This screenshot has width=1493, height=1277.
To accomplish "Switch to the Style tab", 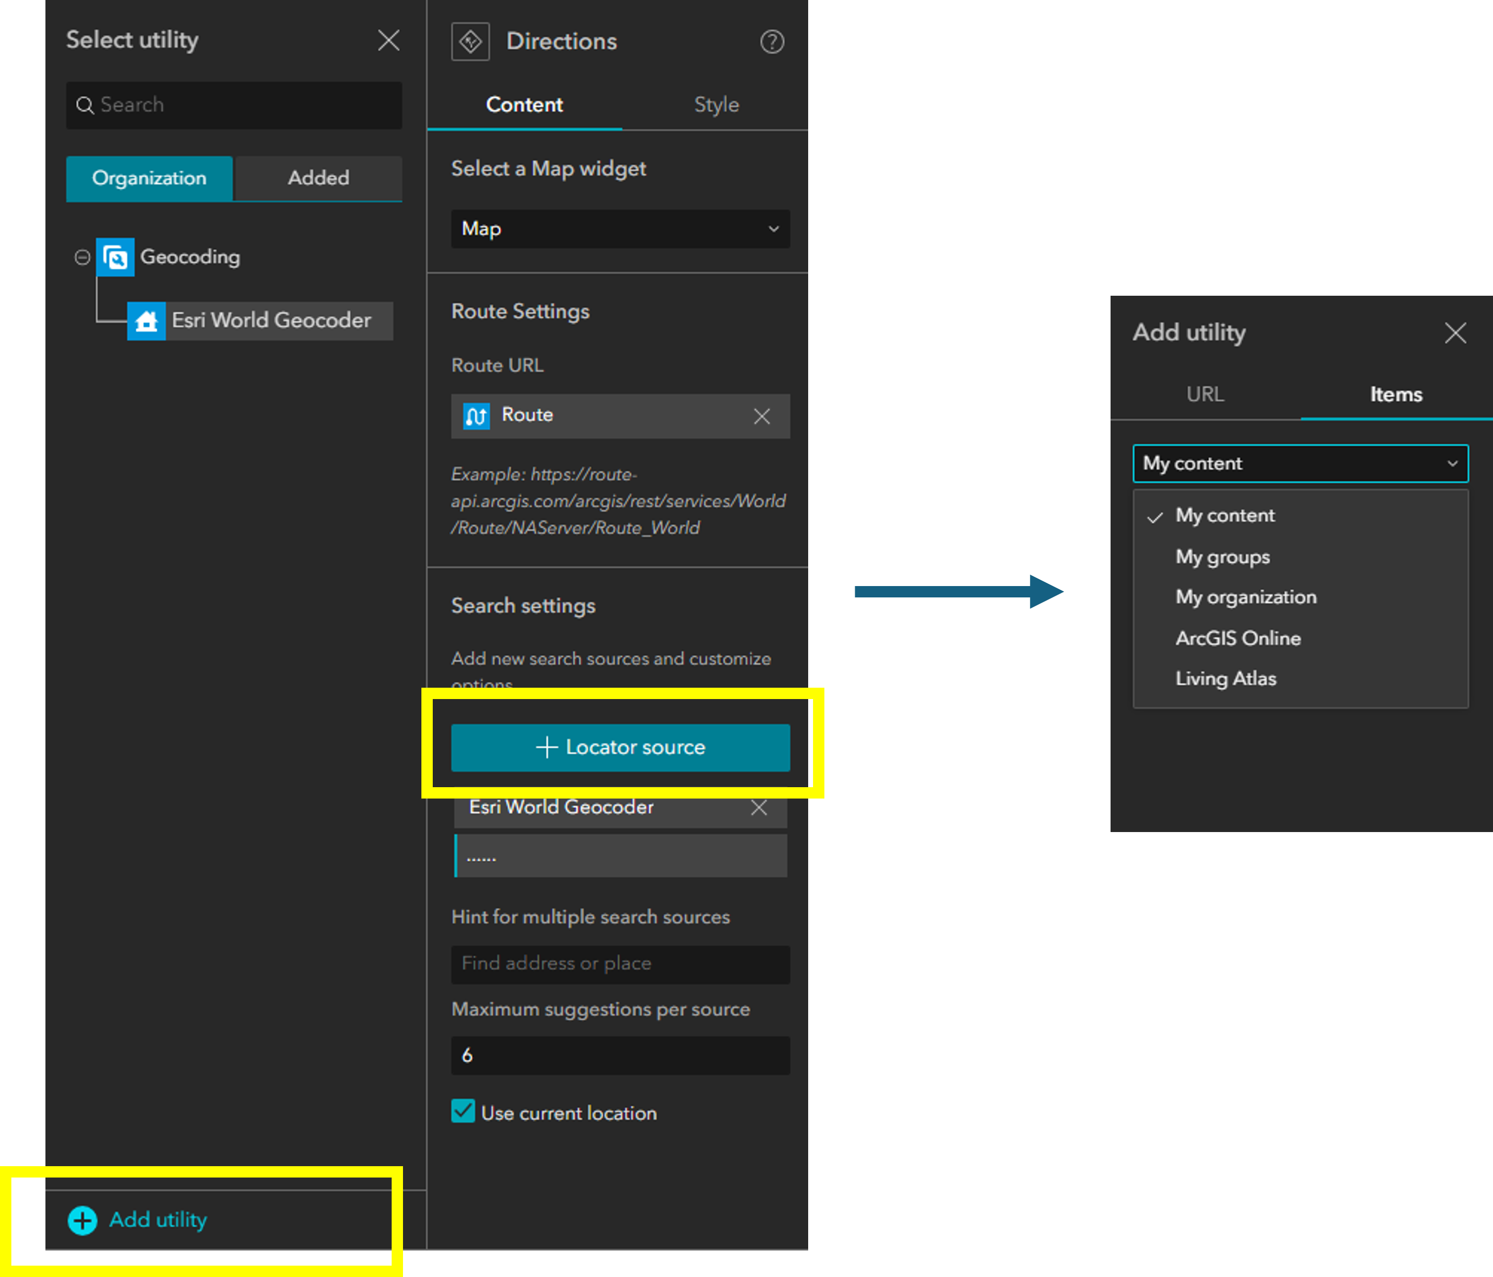I will click(716, 104).
